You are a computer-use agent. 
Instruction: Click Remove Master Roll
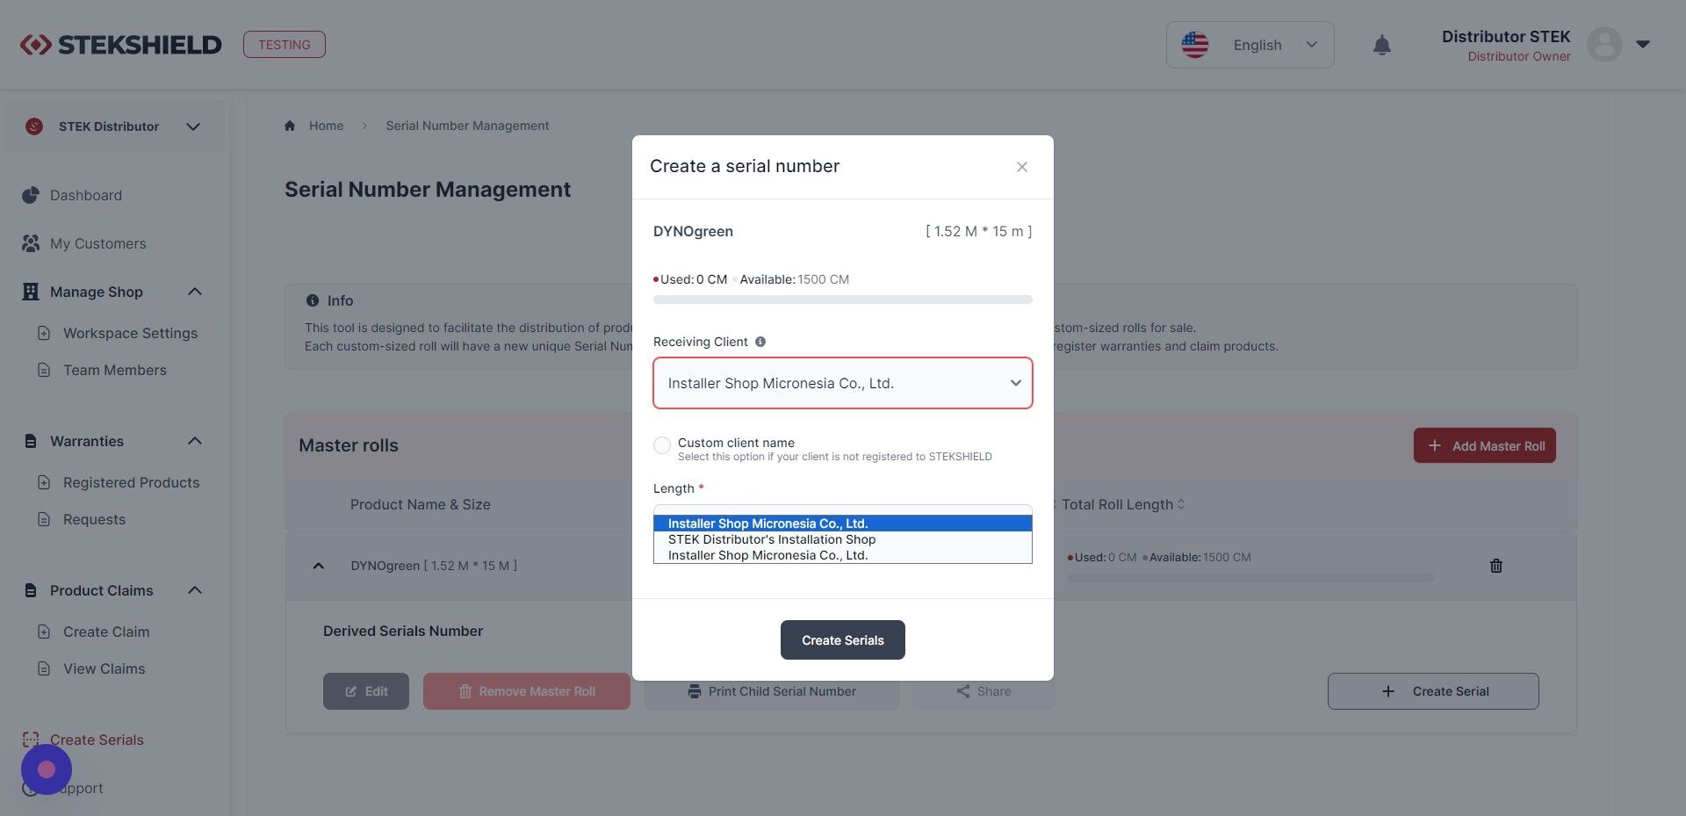[x=527, y=691]
